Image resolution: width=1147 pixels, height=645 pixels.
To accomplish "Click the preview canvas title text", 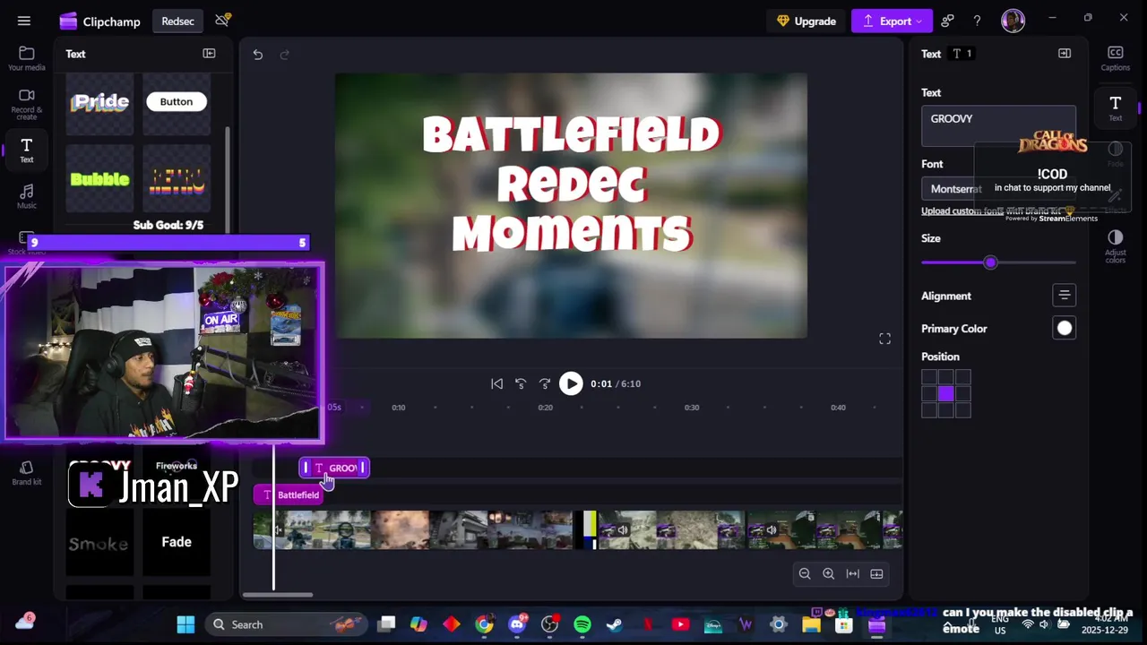I will click(x=572, y=185).
